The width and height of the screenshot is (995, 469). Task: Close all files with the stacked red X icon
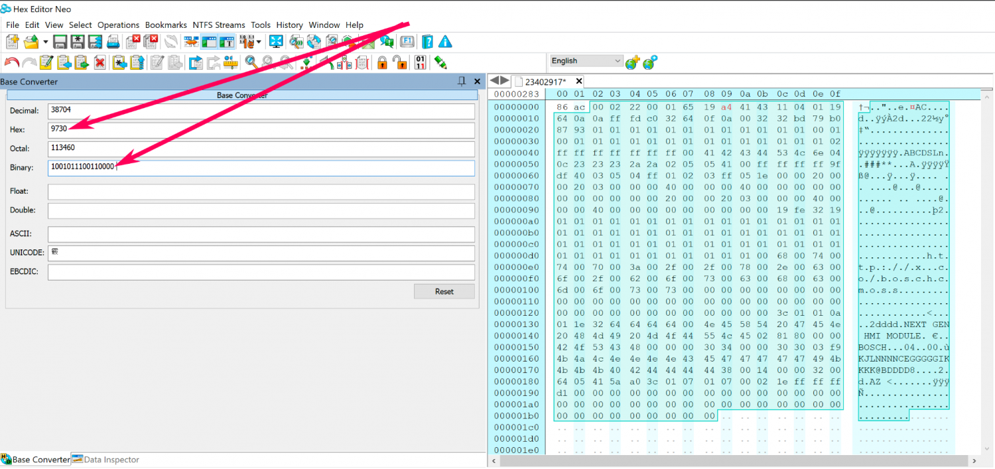pos(151,42)
